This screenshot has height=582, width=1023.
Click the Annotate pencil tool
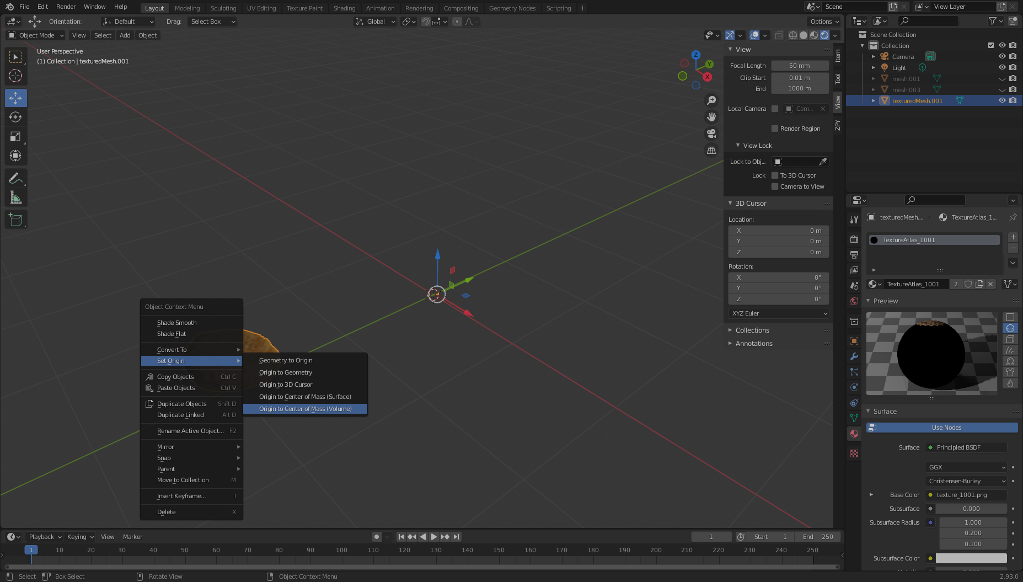[x=15, y=178]
